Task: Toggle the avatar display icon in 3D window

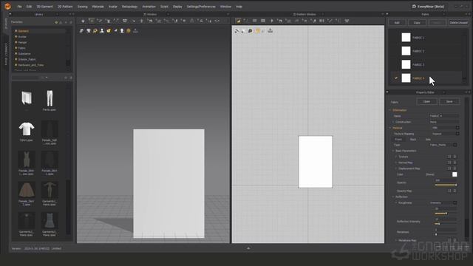Action: pyautogui.click(x=102, y=31)
